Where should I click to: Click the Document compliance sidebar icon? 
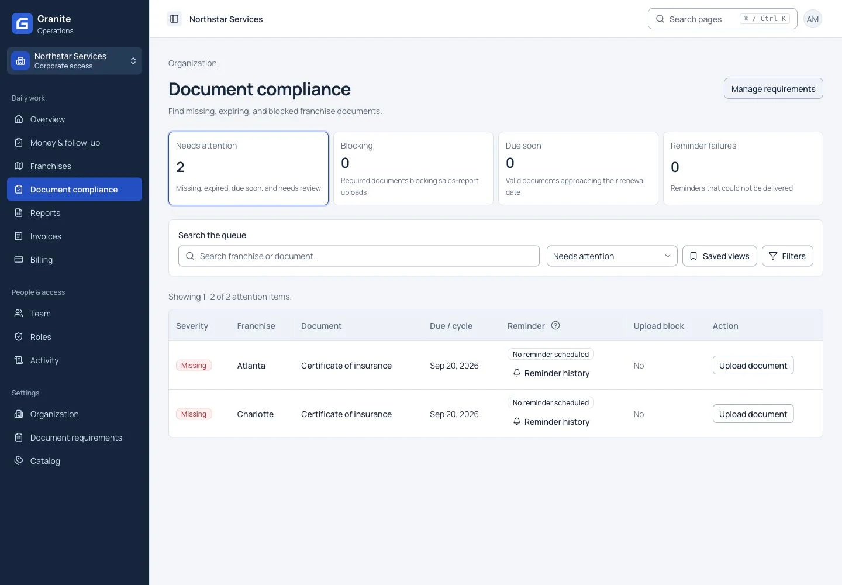point(19,190)
